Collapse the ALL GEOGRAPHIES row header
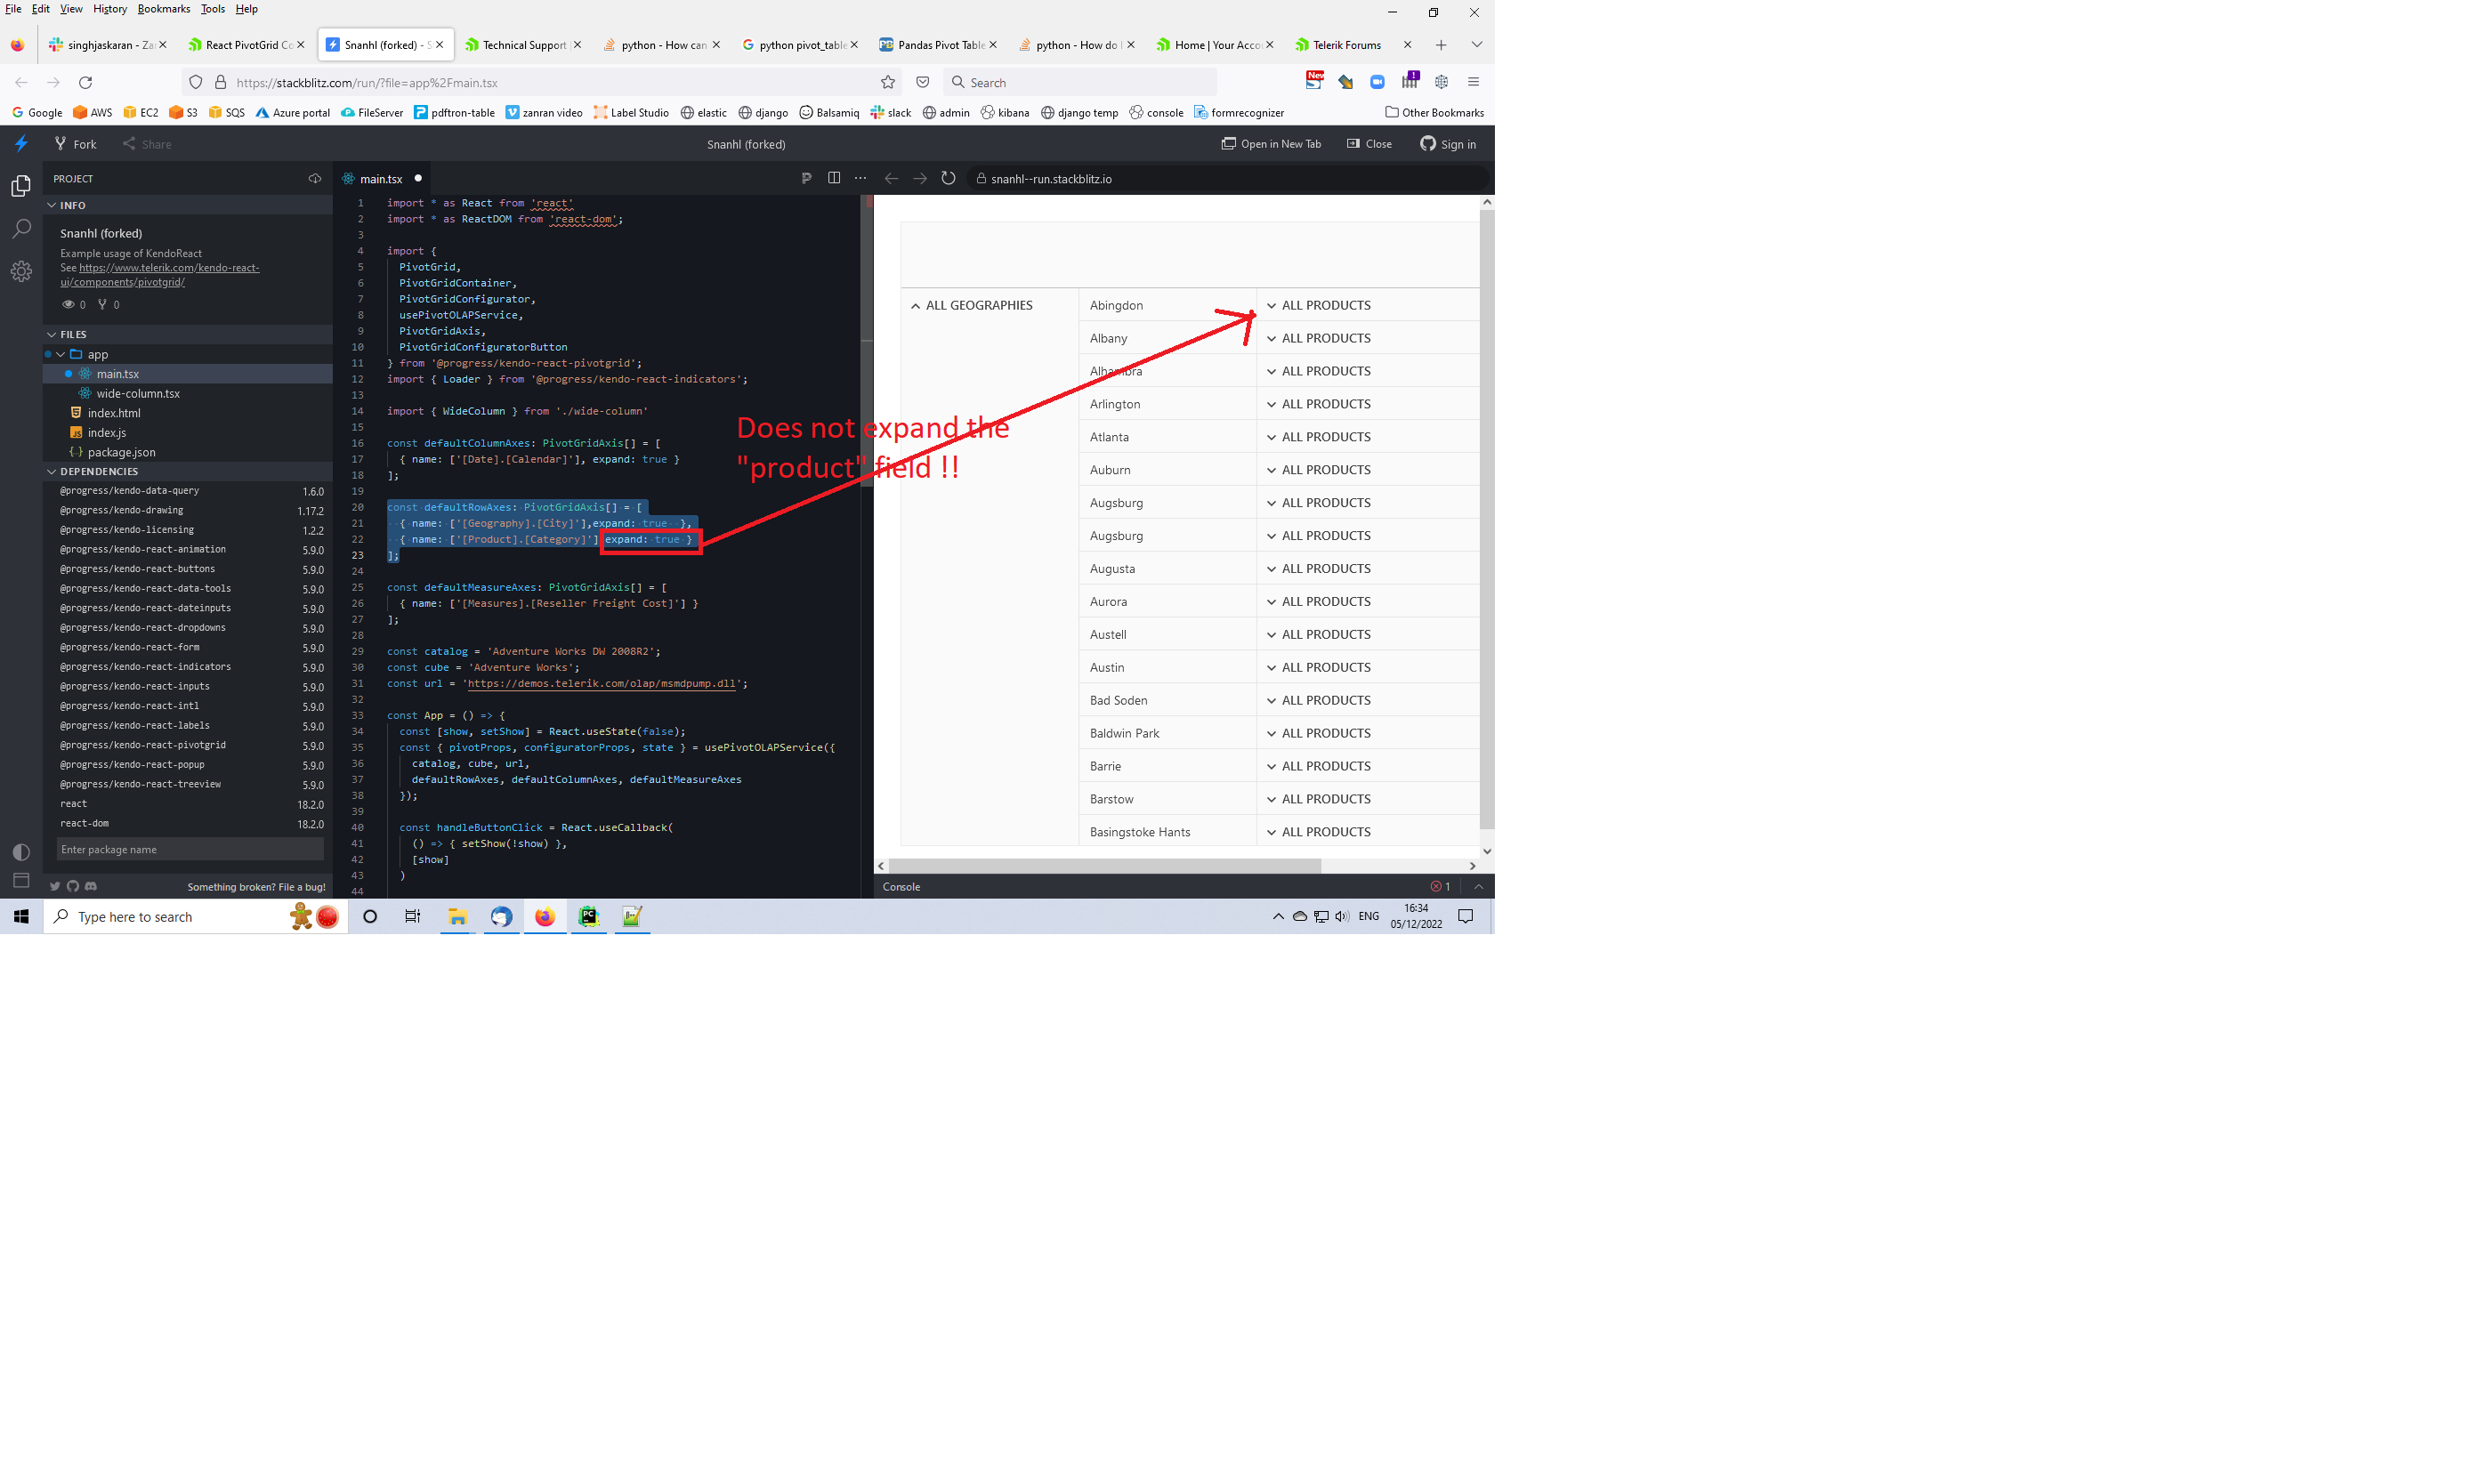 [915, 306]
